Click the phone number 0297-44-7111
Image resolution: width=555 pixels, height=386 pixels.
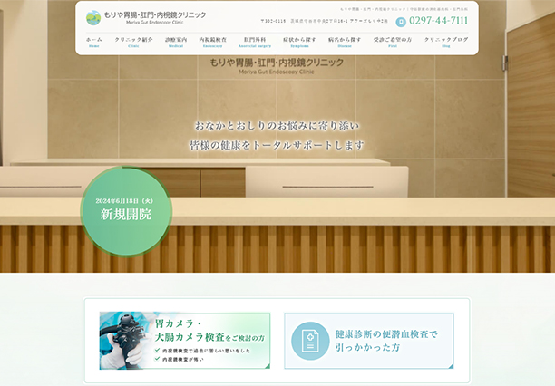point(439,21)
